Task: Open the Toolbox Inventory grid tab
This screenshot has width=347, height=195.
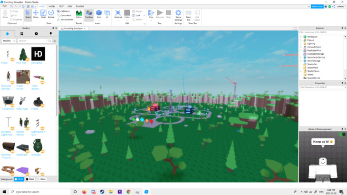Action: click(22, 34)
